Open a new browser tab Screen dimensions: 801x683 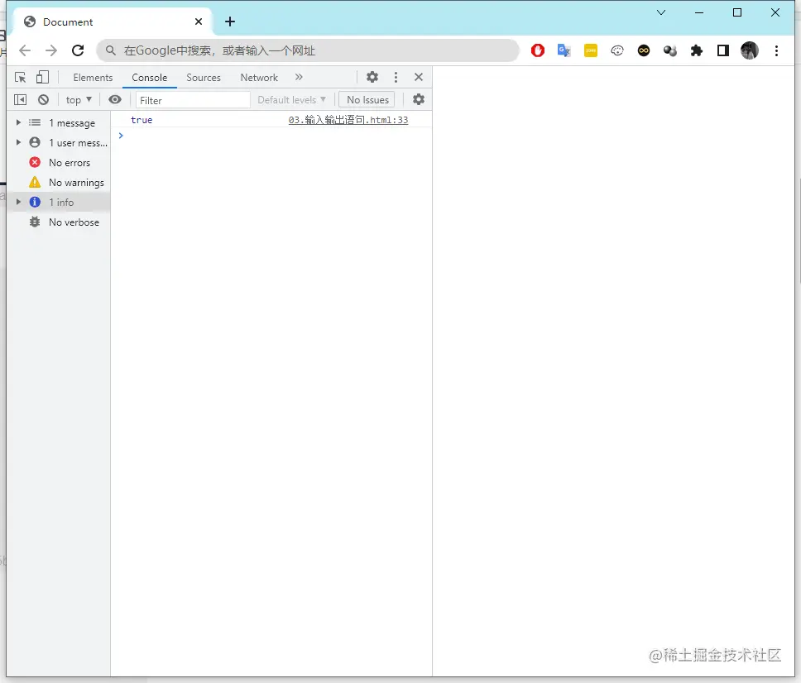tap(230, 21)
